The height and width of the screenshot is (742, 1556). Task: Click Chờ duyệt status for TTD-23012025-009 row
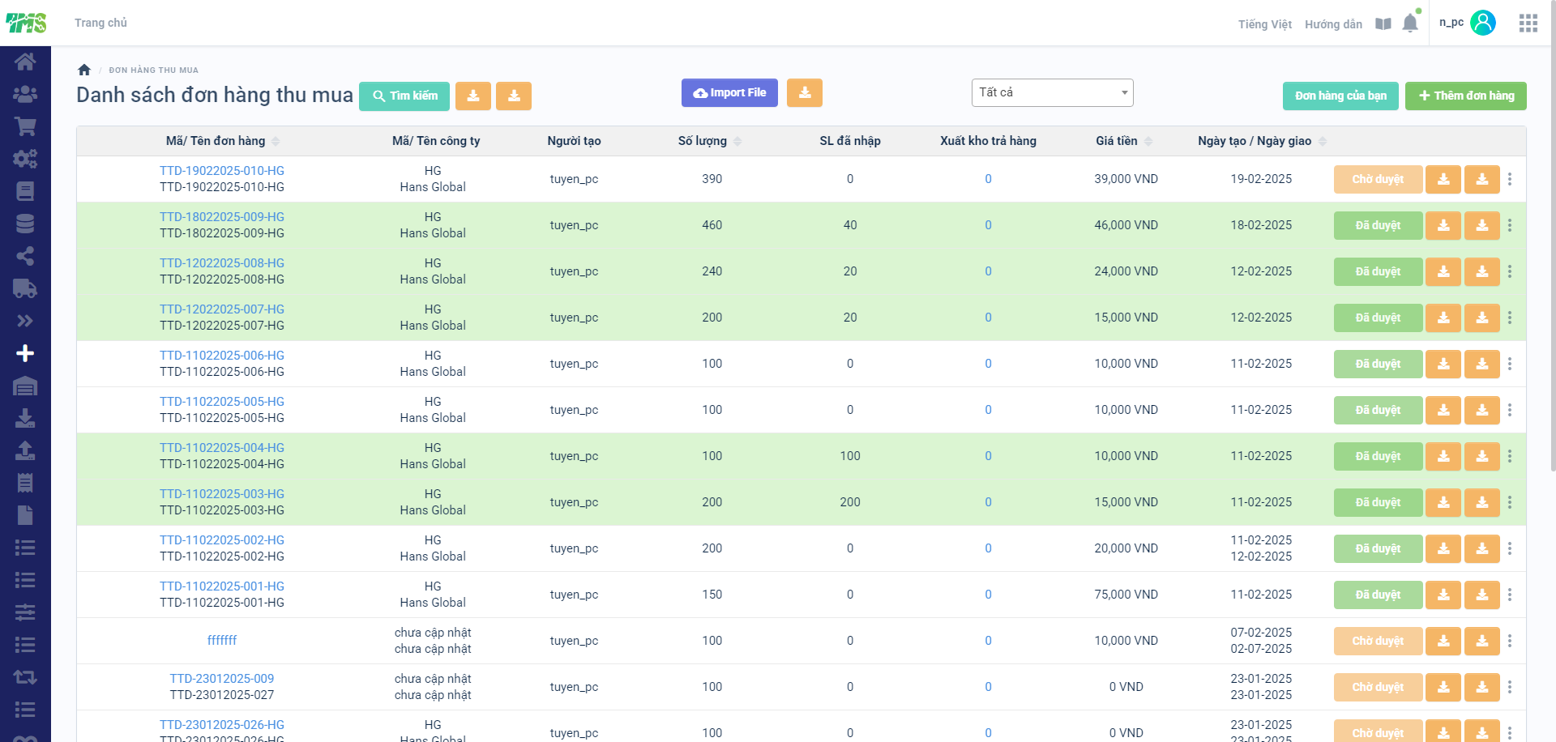[x=1378, y=687]
